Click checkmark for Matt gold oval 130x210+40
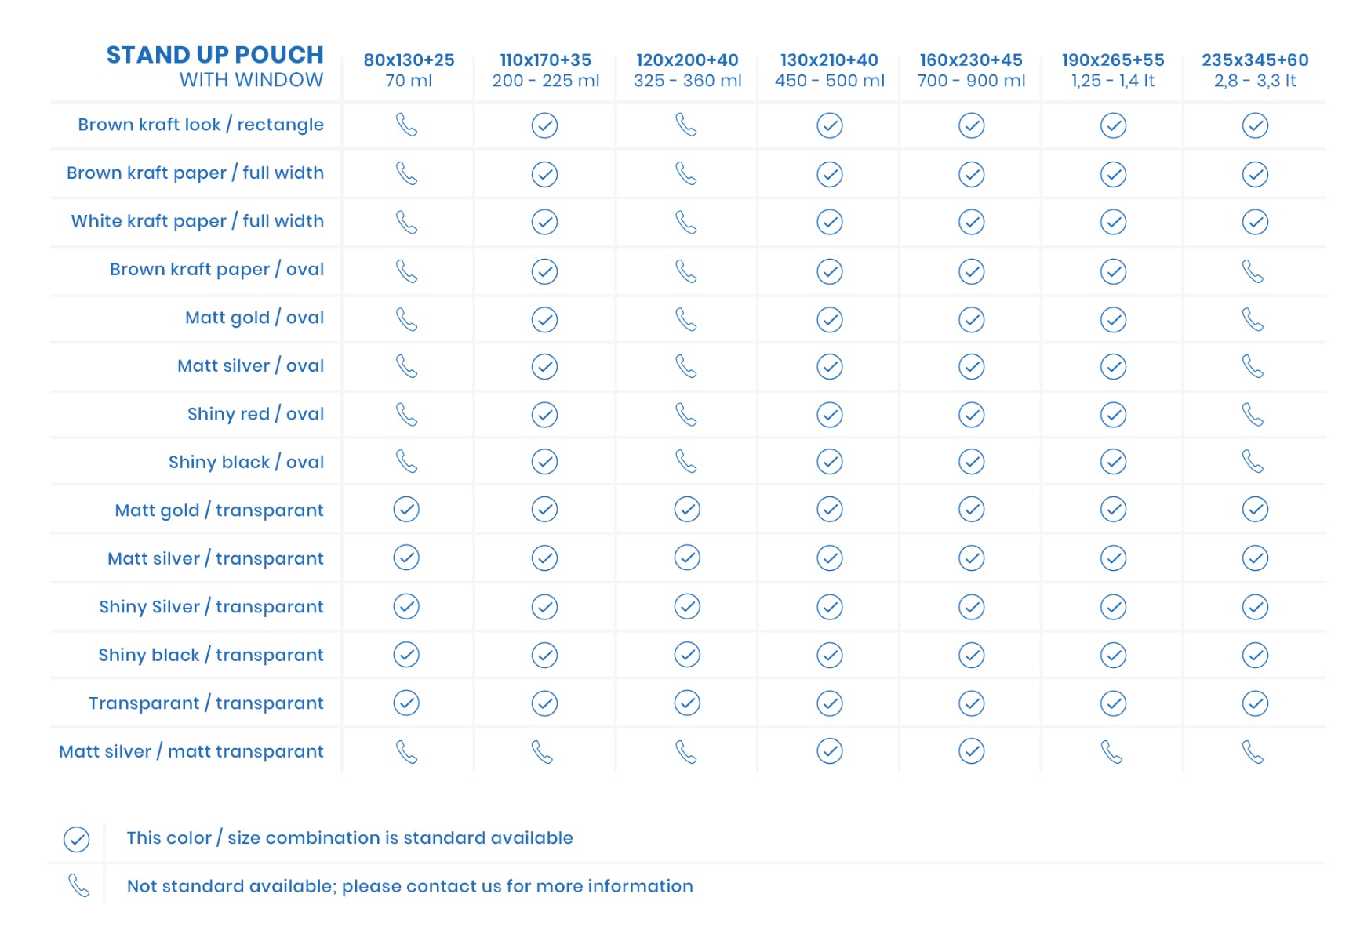Viewport: 1371px width, 941px height. [829, 319]
